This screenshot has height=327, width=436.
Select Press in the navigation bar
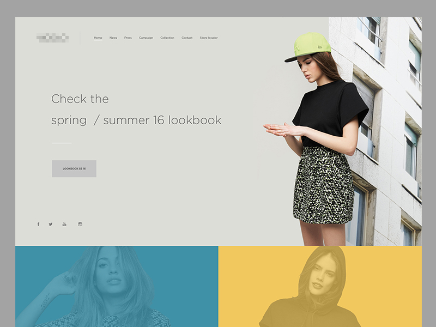coord(128,38)
